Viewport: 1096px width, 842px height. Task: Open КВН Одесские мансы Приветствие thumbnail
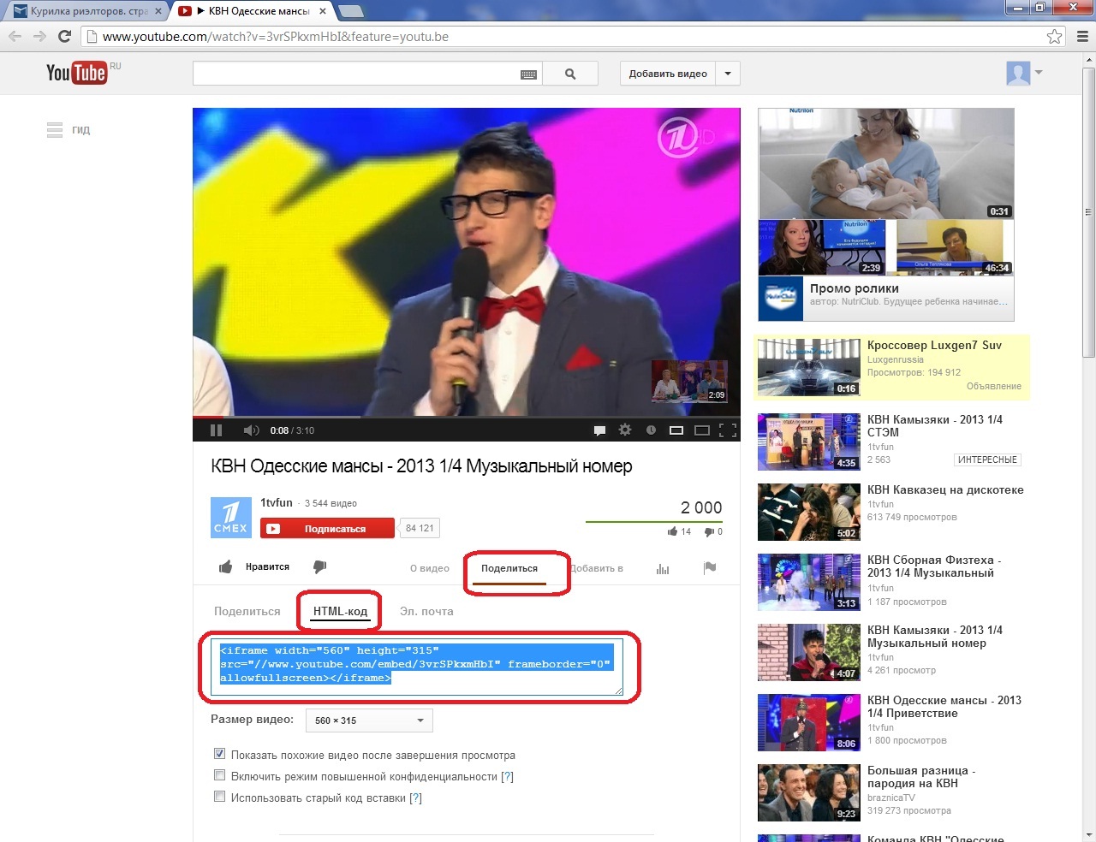click(x=809, y=722)
